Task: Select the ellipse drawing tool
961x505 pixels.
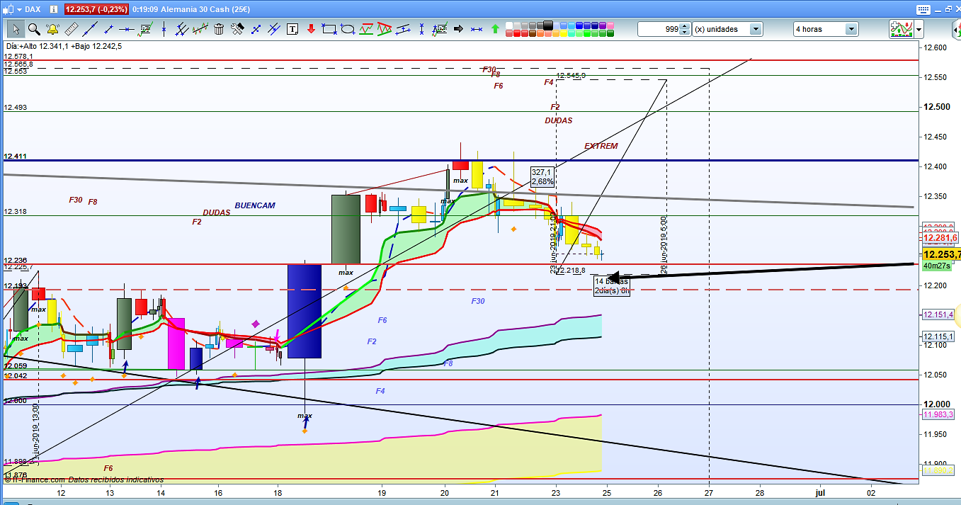Action: point(348,29)
